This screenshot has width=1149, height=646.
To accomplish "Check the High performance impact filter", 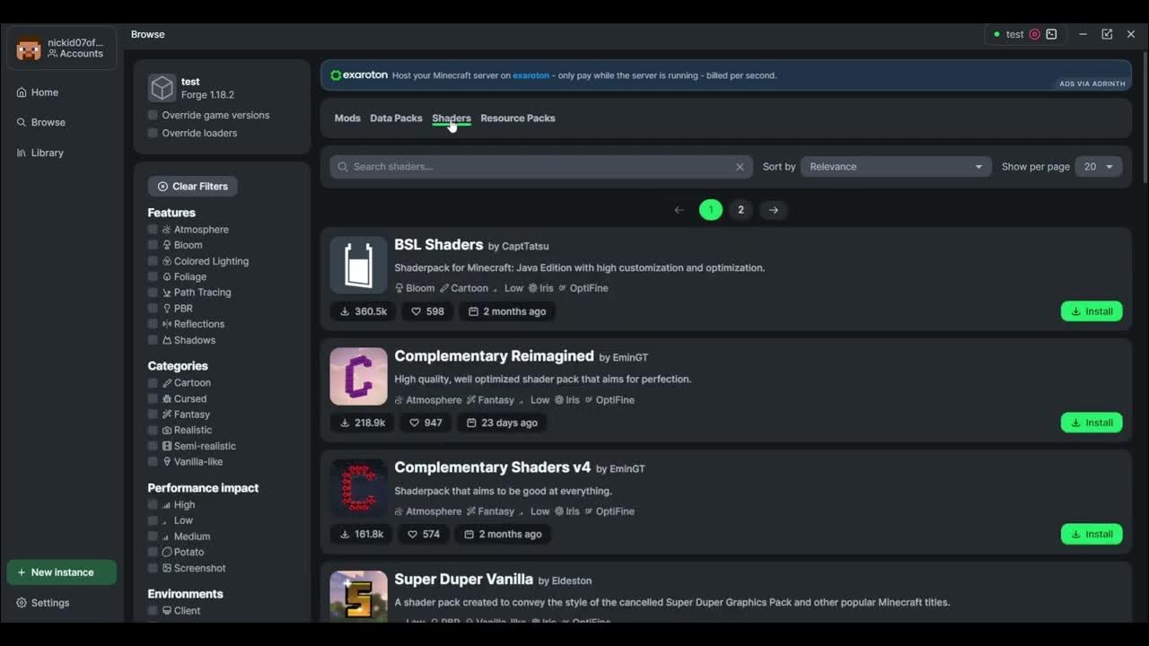I will click(153, 505).
